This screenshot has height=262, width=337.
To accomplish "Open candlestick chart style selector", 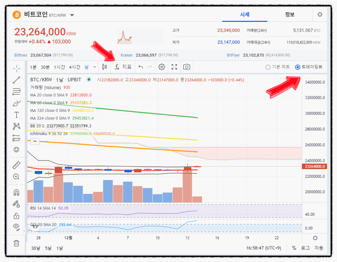I will pyautogui.click(x=104, y=67).
